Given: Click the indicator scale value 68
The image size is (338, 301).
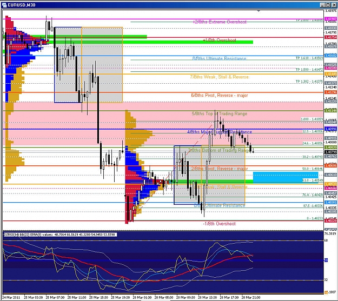Looking at the screenshot, I should 326,240.
